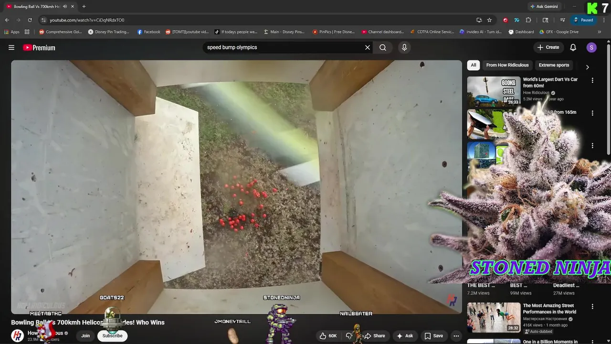The width and height of the screenshot is (611, 344).
Task: Open Main - Disney Pins bookmark
Action: [284, 32]
